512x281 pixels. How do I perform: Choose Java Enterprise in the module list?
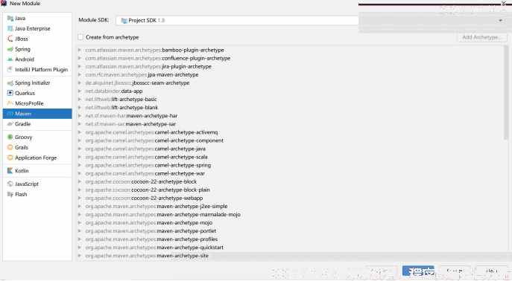(32, 29)
